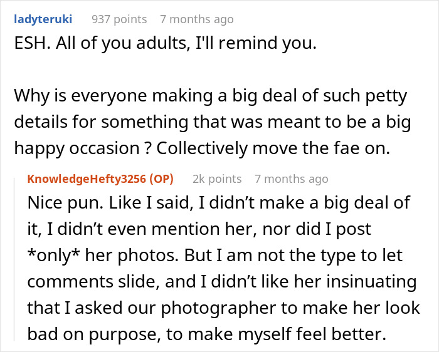Open ladyteruki's '7 months ago' comment permalink
Viewport: 439px width, 352px height.
(x=196, y=19)
